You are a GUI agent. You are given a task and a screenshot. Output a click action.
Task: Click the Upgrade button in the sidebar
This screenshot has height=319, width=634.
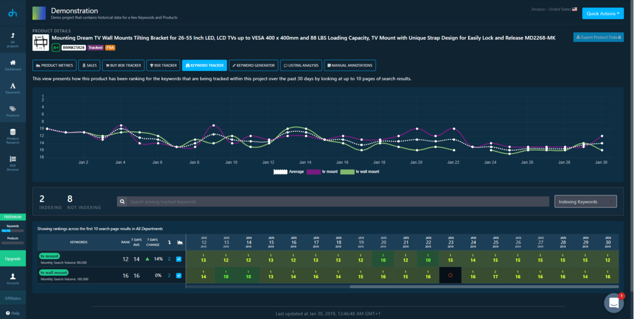coord(13,259)
